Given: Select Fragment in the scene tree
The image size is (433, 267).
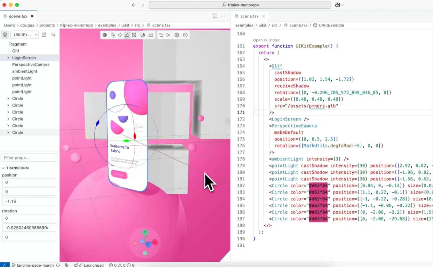Looking at the screenshot, I should [17, 44].
